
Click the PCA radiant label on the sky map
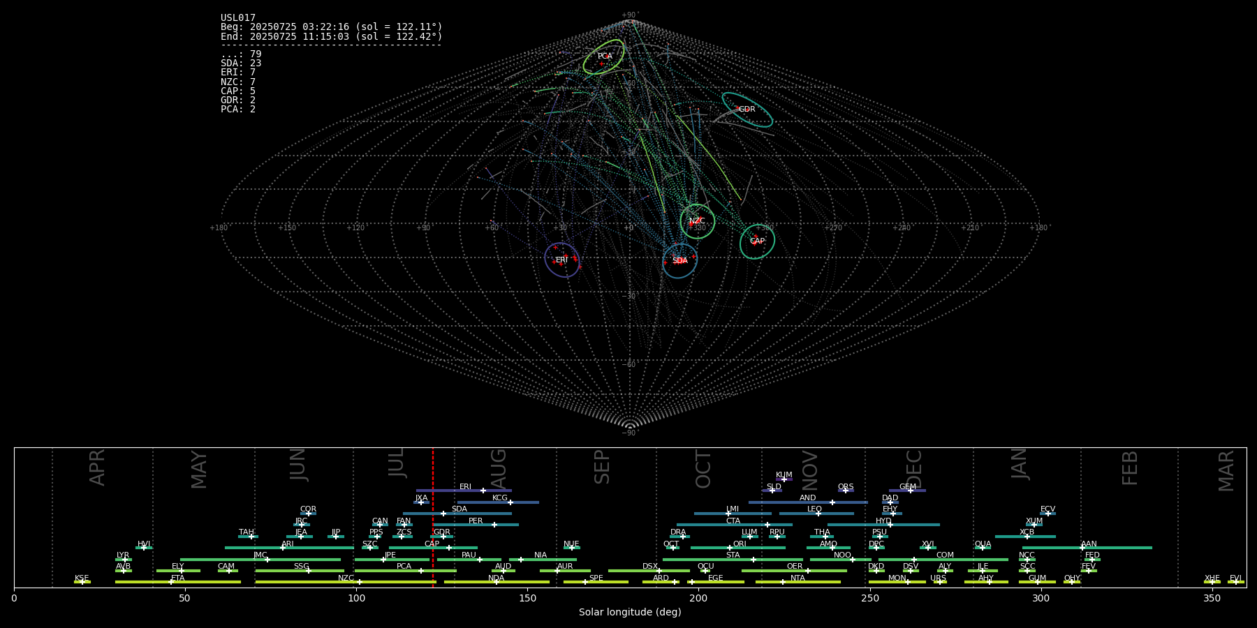[605, 56]
